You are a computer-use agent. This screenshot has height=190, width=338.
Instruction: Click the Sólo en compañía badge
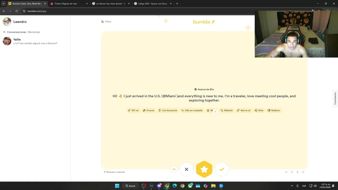[192, 110]
